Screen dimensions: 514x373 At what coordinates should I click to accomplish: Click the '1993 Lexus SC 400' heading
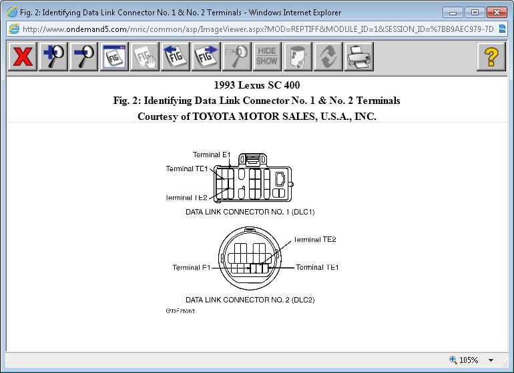[x=257, y=85]
